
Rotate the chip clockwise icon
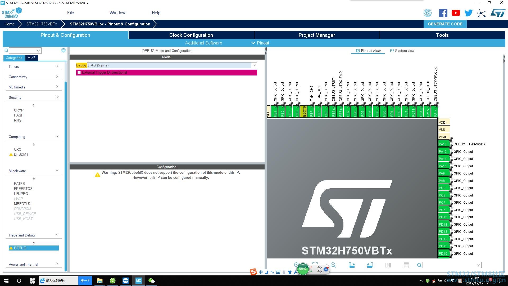click(352, 265)
